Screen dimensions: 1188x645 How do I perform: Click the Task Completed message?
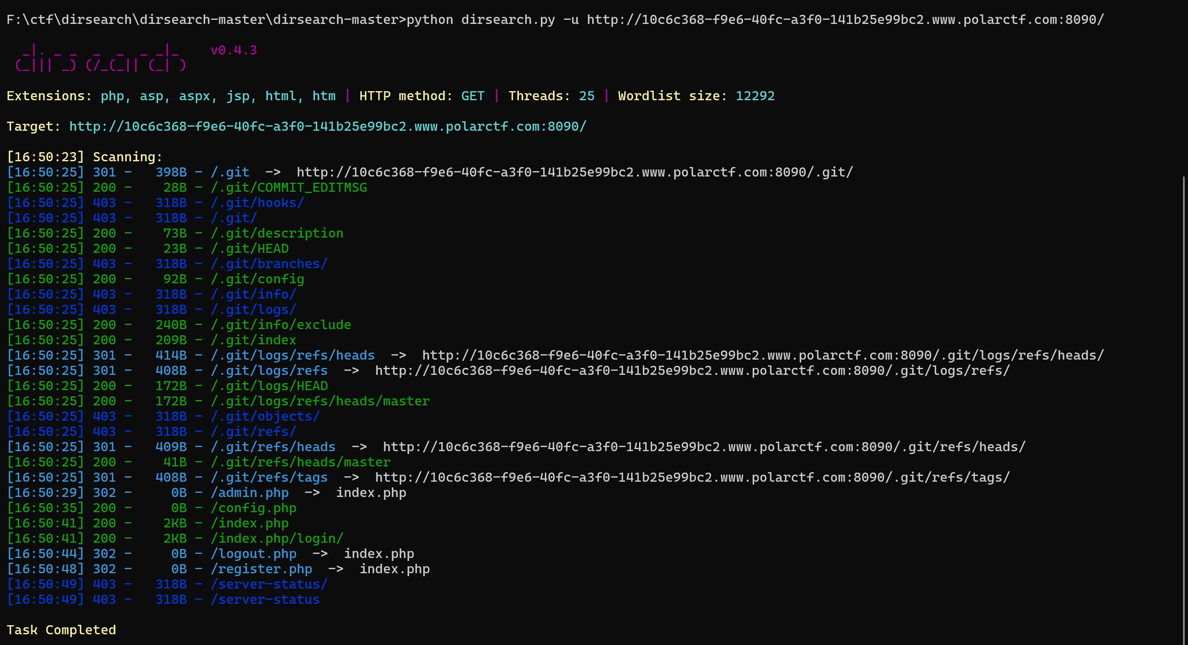click(x=62, y=629)
